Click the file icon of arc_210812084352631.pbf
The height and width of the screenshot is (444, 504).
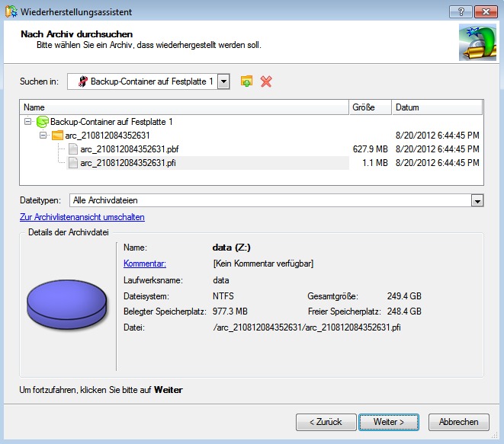73,149
